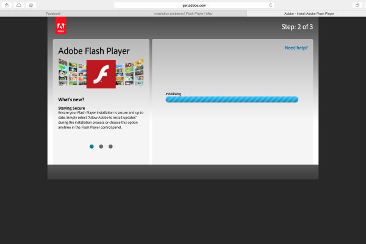Select the Adobe Install Flash Player tab

pyautogui.click(x=304, y=13)
